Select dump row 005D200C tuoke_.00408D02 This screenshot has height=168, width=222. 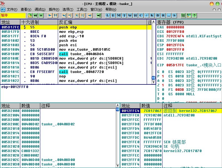(x=58, y=124)
